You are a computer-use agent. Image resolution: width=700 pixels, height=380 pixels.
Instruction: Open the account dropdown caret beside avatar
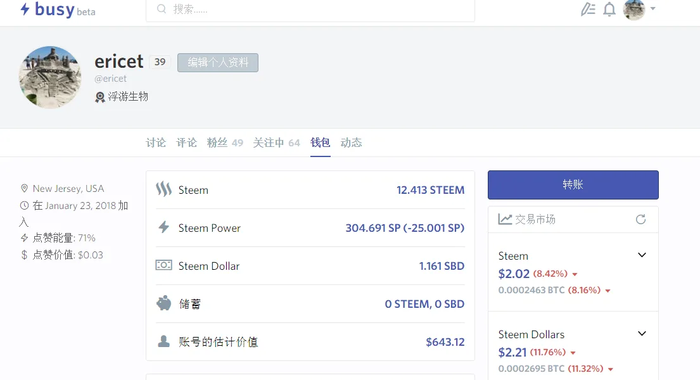click(652, 8)
